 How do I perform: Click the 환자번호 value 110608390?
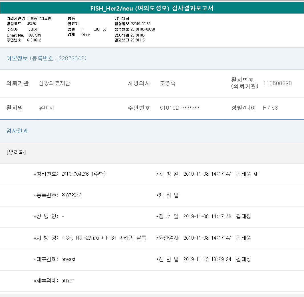[277, 83]
